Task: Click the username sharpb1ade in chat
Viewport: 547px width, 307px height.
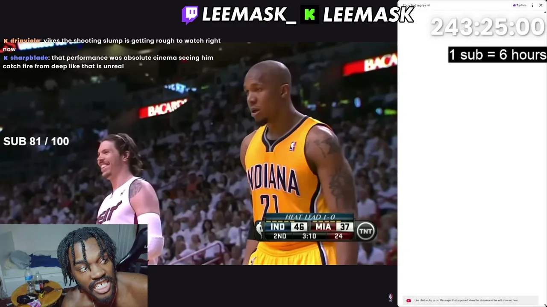Action: coord(29,58)
